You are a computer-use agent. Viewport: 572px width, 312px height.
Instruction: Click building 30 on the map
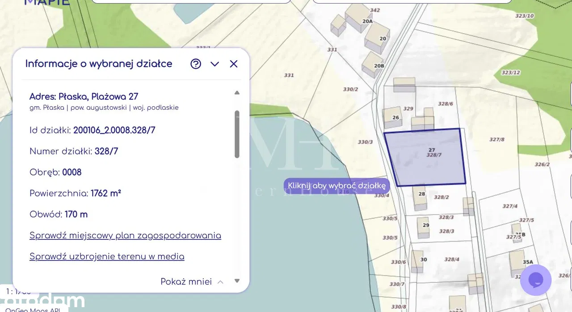pyautogui.click(x=417, y=260)
